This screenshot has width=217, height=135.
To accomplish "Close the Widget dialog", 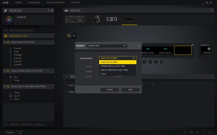I will (139, 46).
